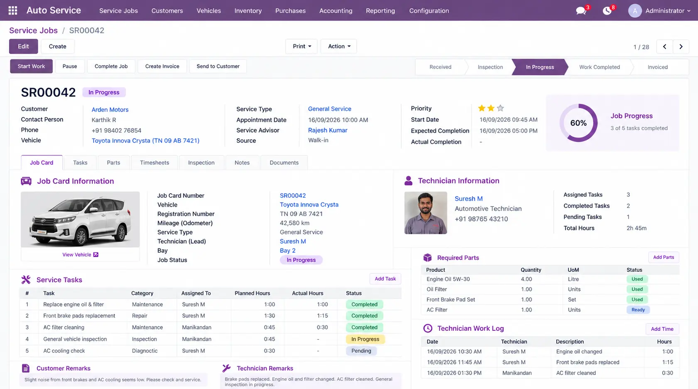Click the Technician Information person icon

(x=409, y=181)
